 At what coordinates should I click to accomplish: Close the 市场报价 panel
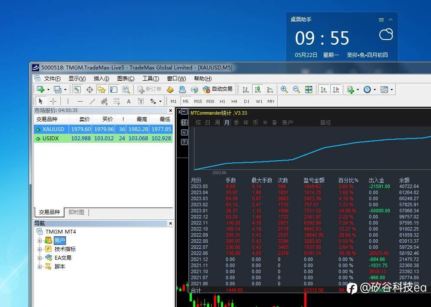pyautogui.click(x=171, y=111)
